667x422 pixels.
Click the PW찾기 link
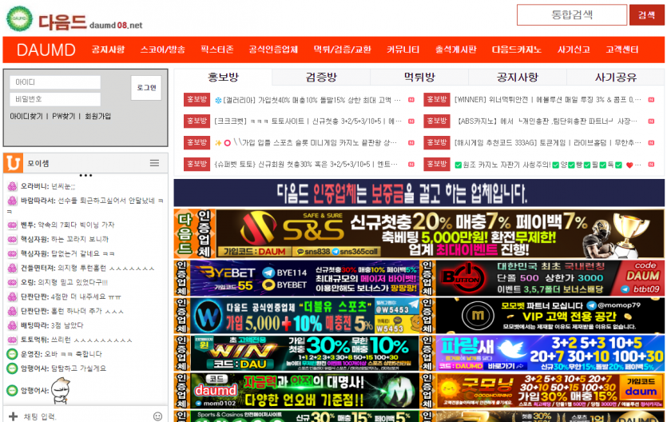pyautogui.click(x=63, y=116)
